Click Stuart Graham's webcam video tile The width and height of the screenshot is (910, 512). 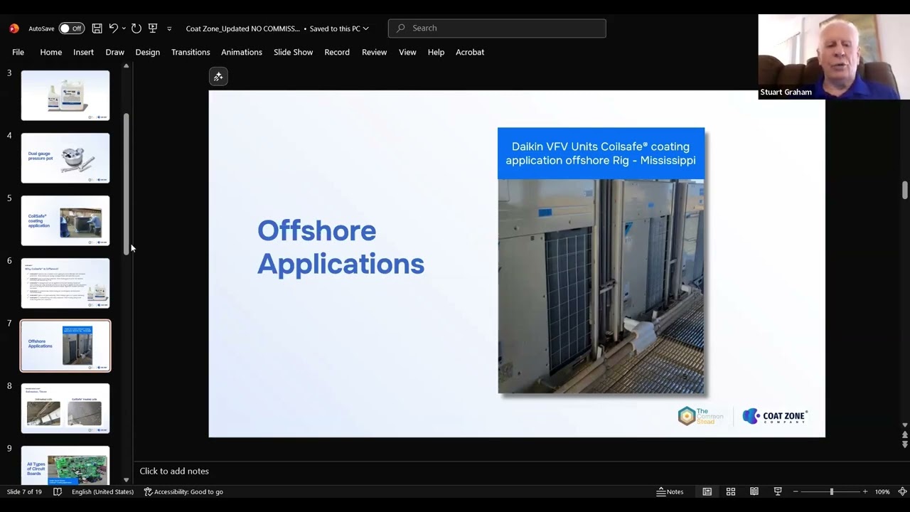click(834, 57)
